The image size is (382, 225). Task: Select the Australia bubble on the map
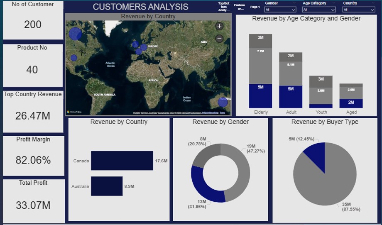click(x=223, y=102)
